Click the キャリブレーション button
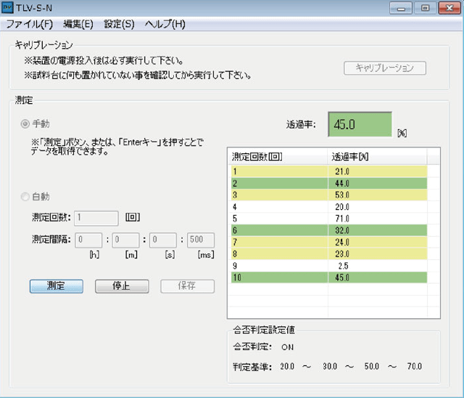The width and height of the screenshot is (464, 398). 385,68
